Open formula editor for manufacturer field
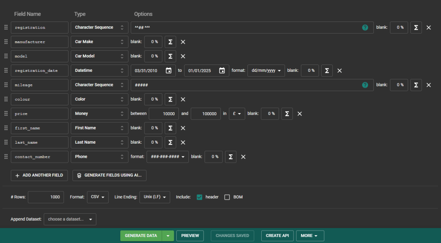The image size is (441, 243). pyautogui.click(x=170, y=42)
